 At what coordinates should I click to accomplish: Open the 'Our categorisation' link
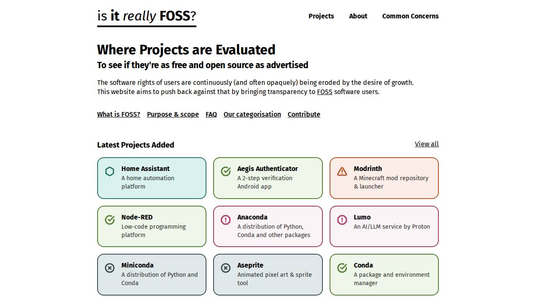pos(252,115)
